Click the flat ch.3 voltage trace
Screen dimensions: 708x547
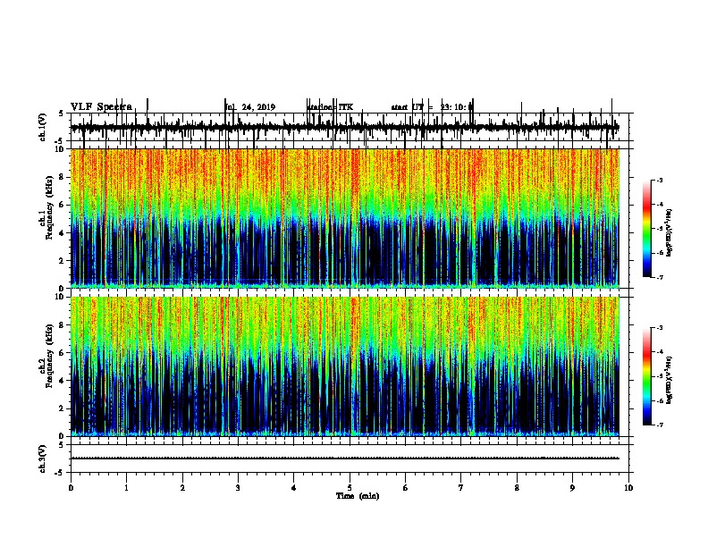coord(344,459)
